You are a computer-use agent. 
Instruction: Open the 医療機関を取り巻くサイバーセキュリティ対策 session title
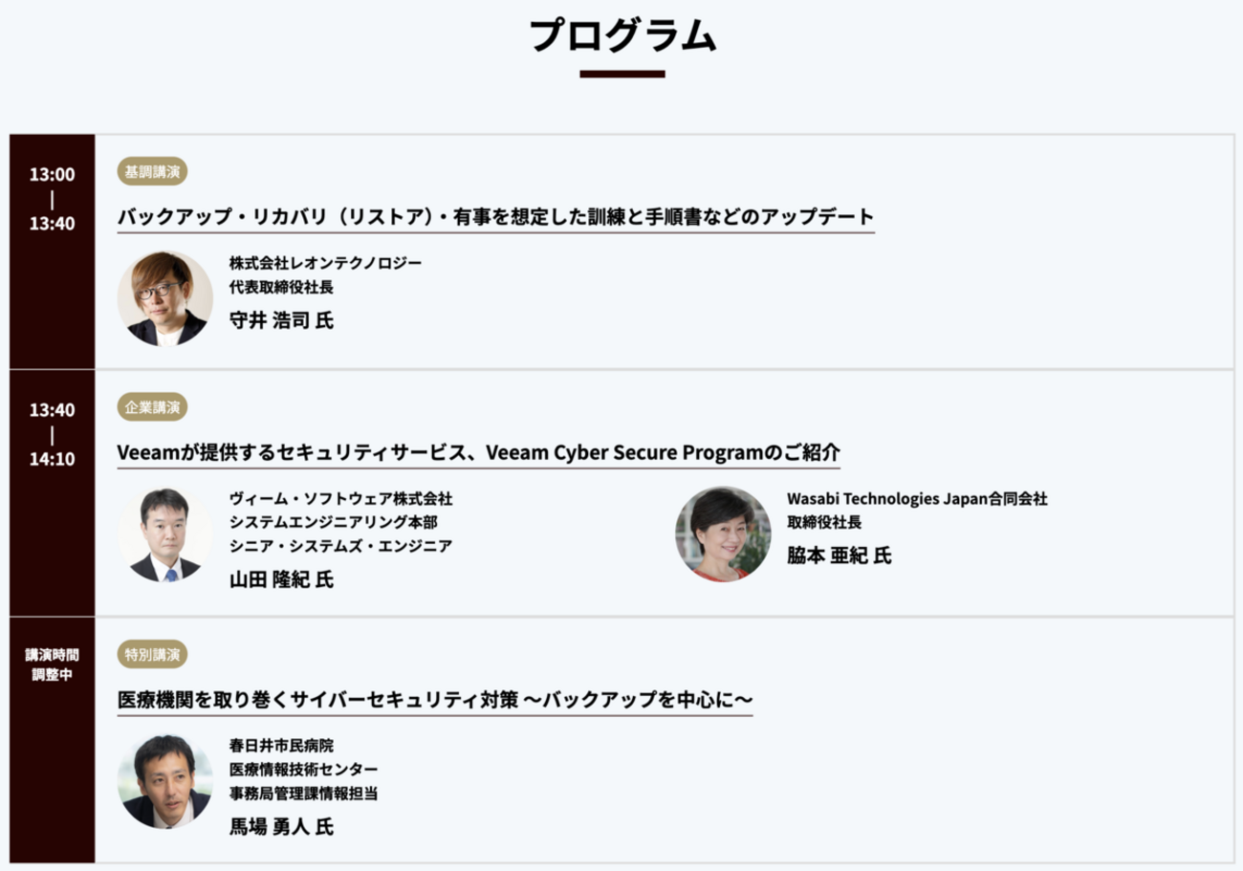(434, 701)
